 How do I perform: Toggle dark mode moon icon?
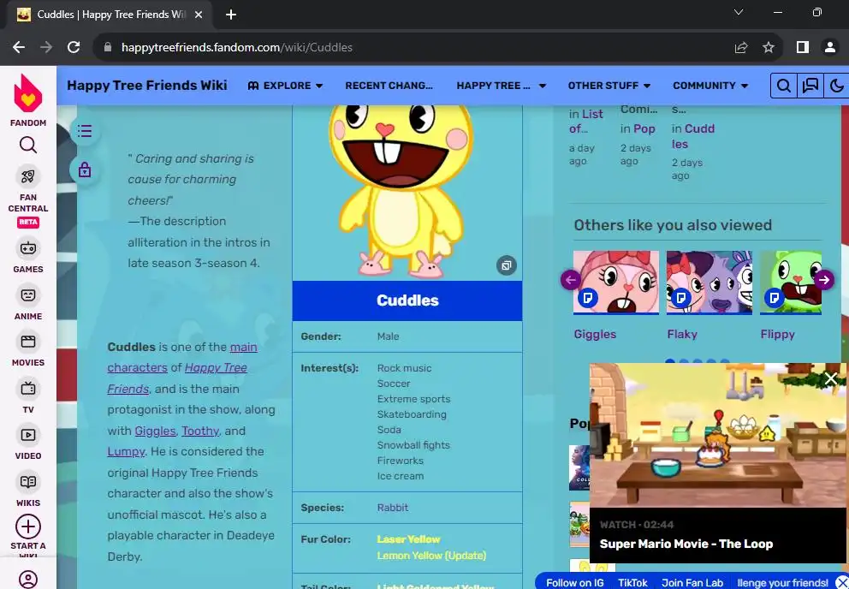click(836, 86)
